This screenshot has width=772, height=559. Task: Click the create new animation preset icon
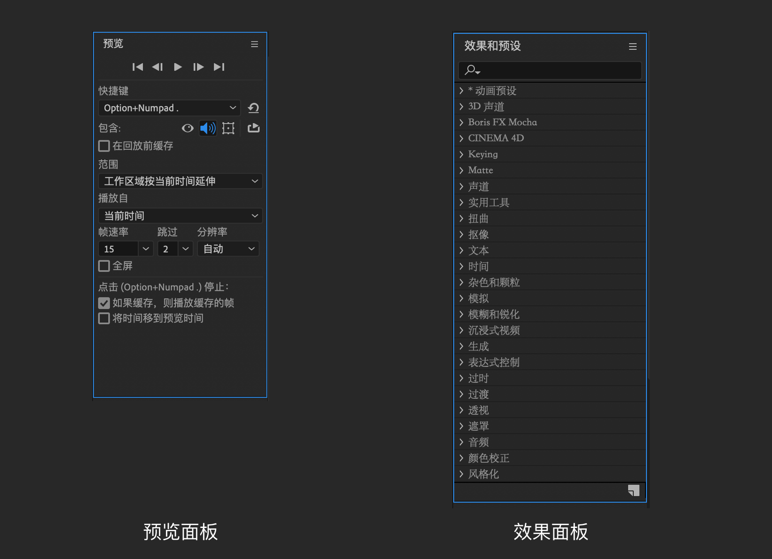click(633, 491)
